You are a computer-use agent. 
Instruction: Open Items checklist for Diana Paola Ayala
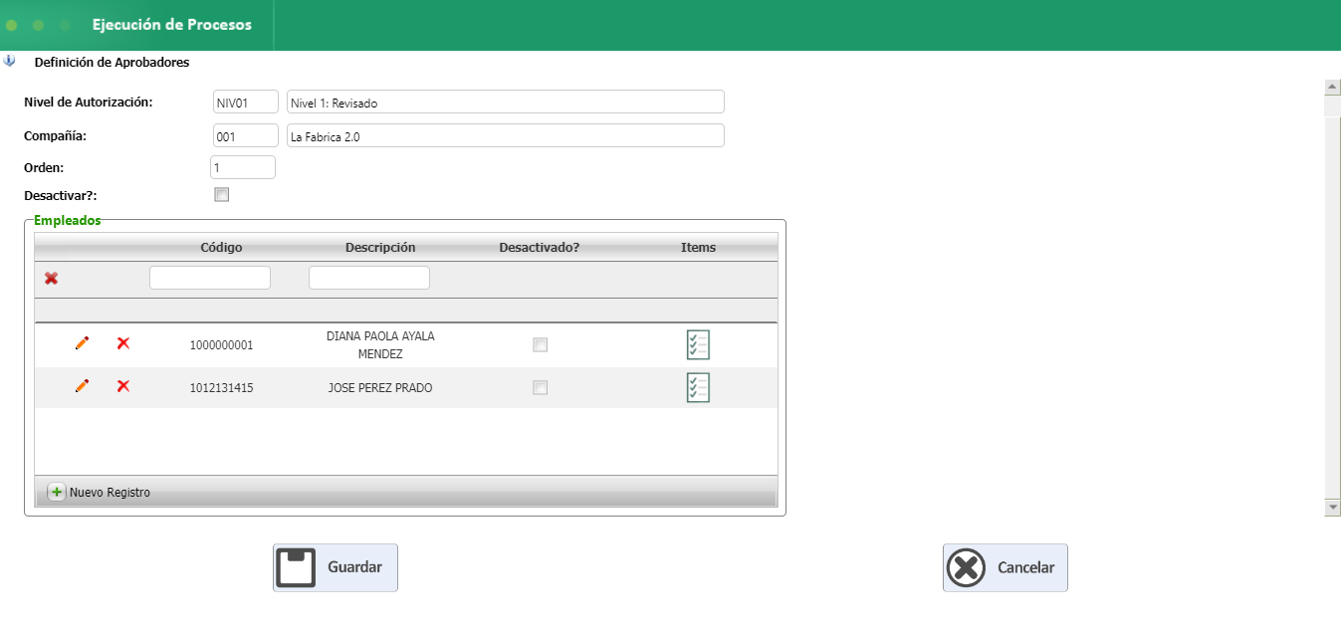coord(698,344)
